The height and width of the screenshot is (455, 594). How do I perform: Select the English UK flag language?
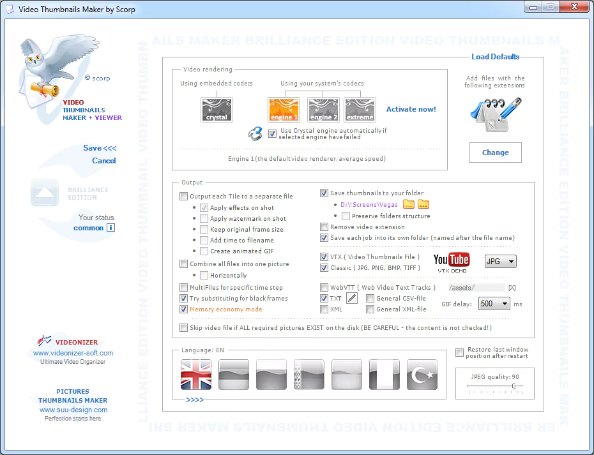tap(196, 375)
